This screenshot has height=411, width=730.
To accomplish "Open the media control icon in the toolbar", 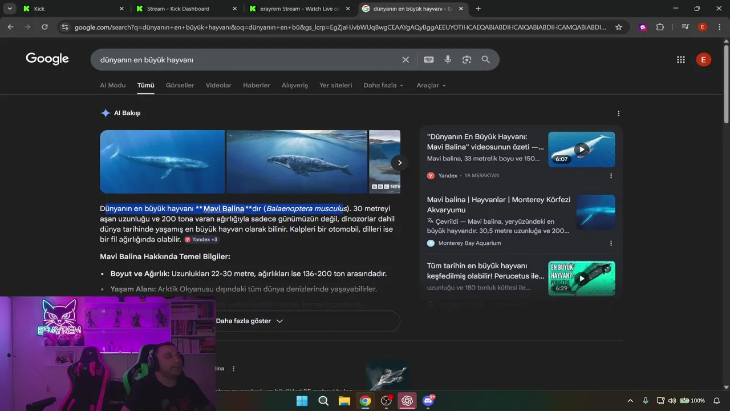I will [686, 27].
